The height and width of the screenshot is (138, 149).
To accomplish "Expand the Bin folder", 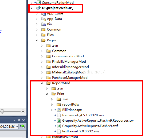I will point(37,24).
